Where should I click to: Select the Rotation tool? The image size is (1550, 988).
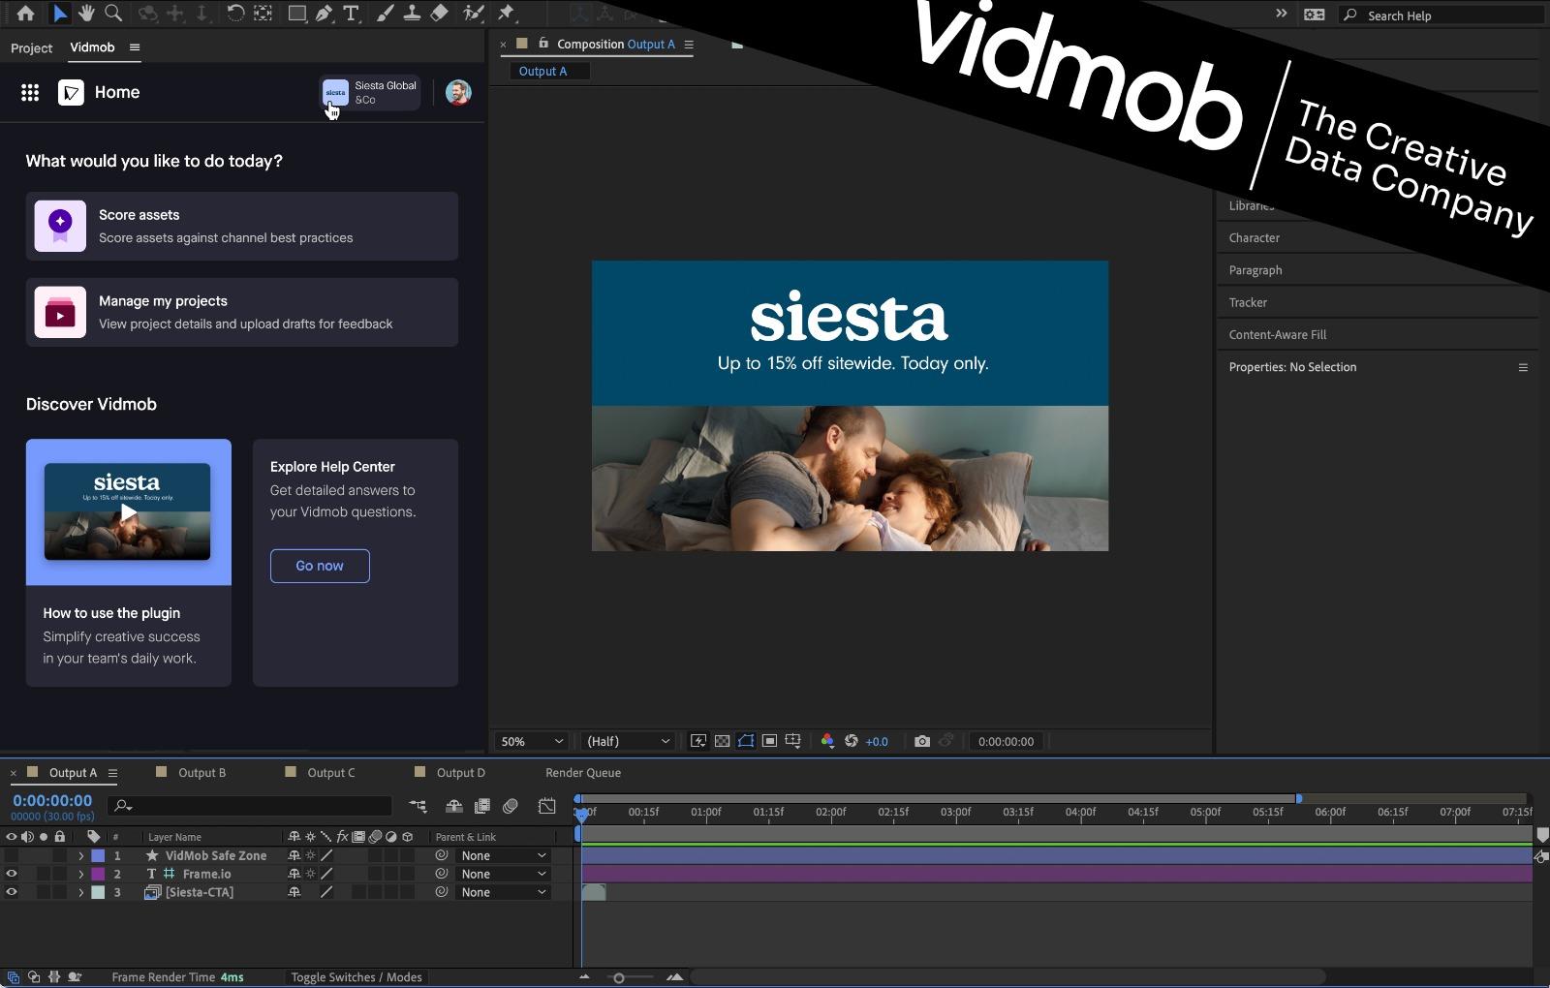[x=235, y=14]
